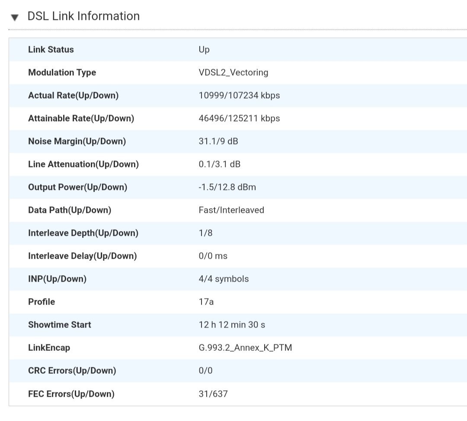
Task: Select the Attainable Rate(Up/Down) label
Action: [81, 118]
